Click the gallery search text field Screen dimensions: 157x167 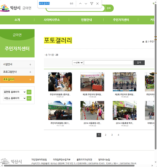[108, 63]
